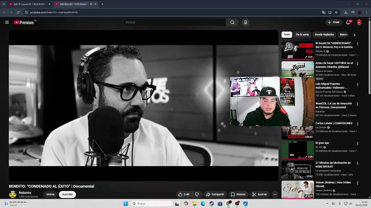Open a new browser tab
371x208 pixels.
coord(102,4)
